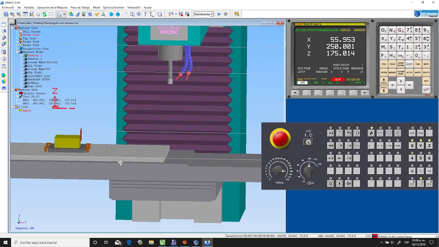Open the Pieza de Trabajo menu
439x247 pixels.
(x=80, y=7)
